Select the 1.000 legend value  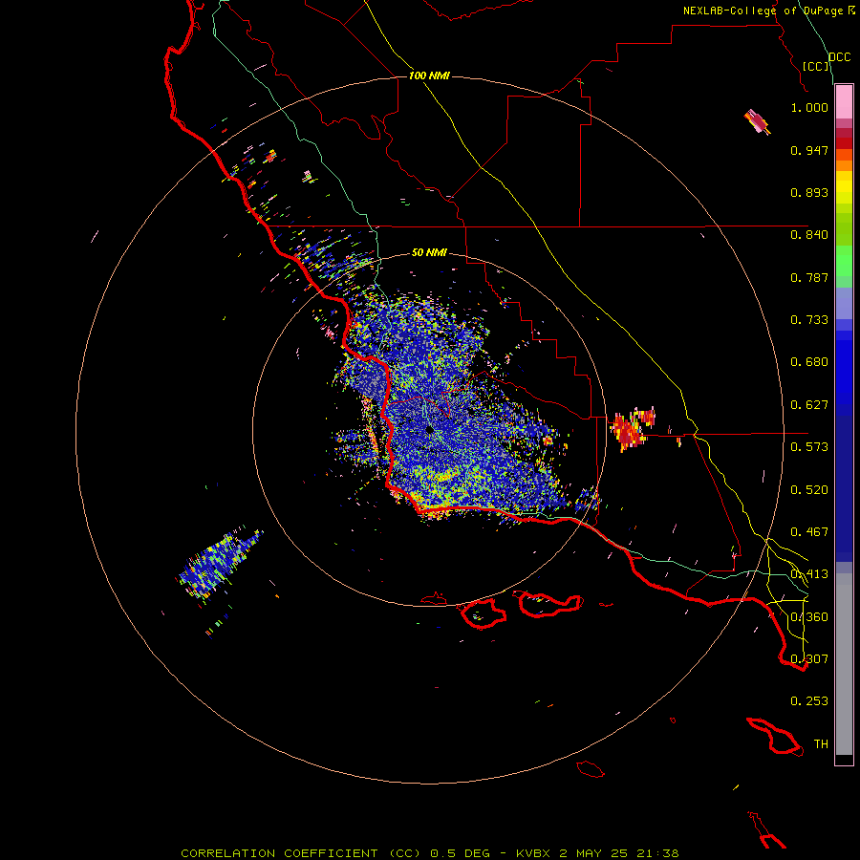pos(809,107)
